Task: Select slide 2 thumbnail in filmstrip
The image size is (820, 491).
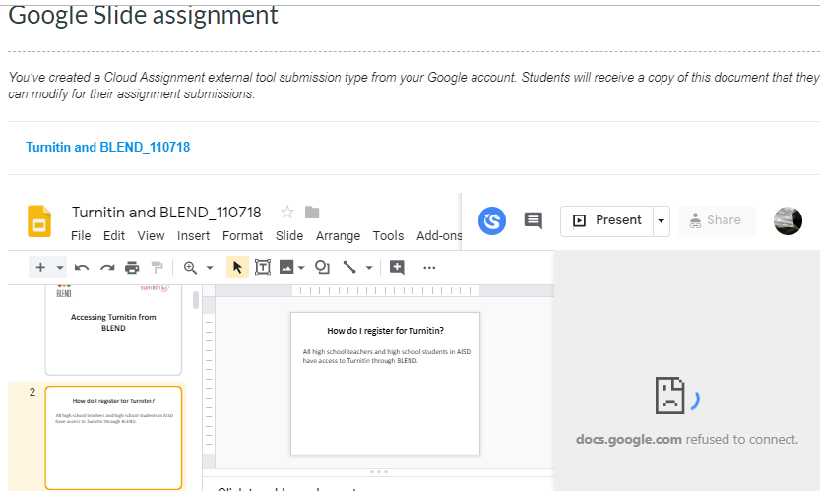Action: coord(113,436)
